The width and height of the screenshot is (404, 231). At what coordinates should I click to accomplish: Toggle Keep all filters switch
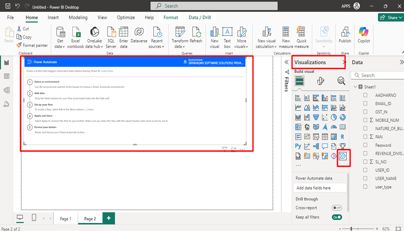click(x=337, y=217)
